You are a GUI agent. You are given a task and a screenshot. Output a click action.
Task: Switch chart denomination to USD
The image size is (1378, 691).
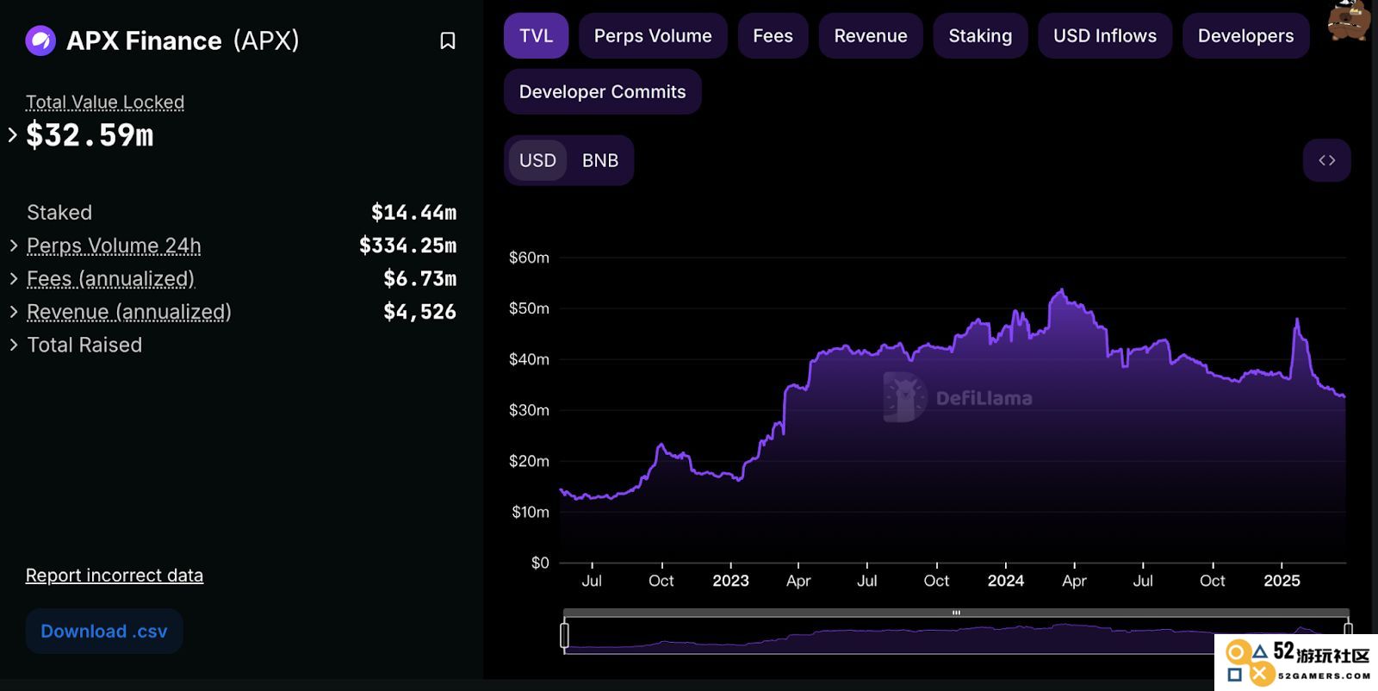[537, 160]
